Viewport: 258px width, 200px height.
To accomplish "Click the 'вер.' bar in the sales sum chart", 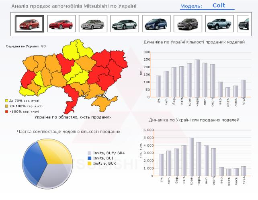I will coord(221,171).
